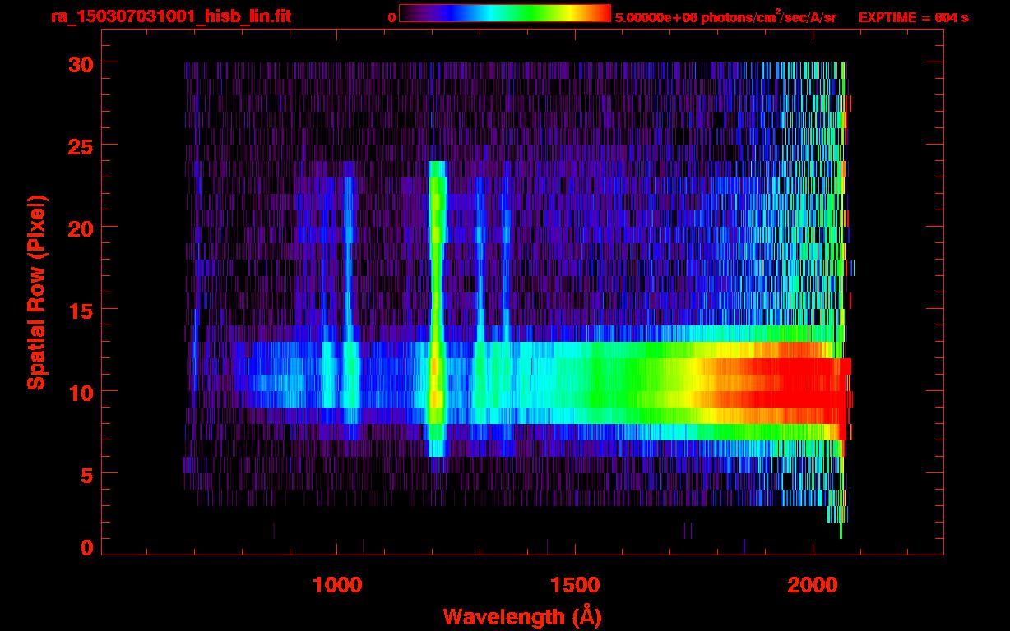Click the y-axis tick label 10
The width and height of the screenshot is (1010, 631).
(x=79, y=392)
